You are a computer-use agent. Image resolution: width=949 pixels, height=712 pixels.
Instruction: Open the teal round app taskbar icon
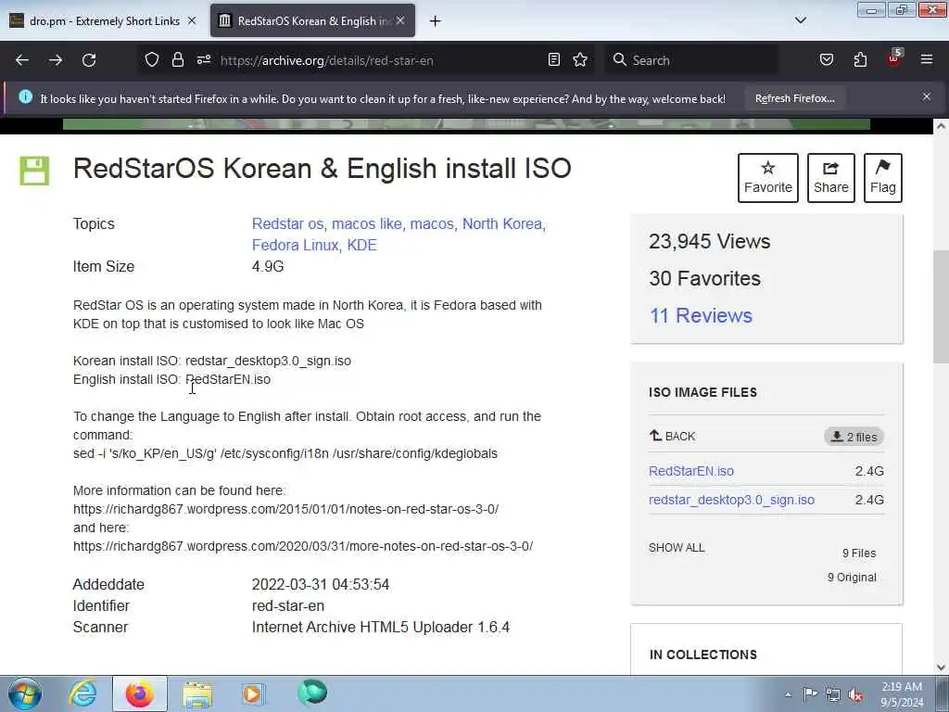click(x=312, y=693)
